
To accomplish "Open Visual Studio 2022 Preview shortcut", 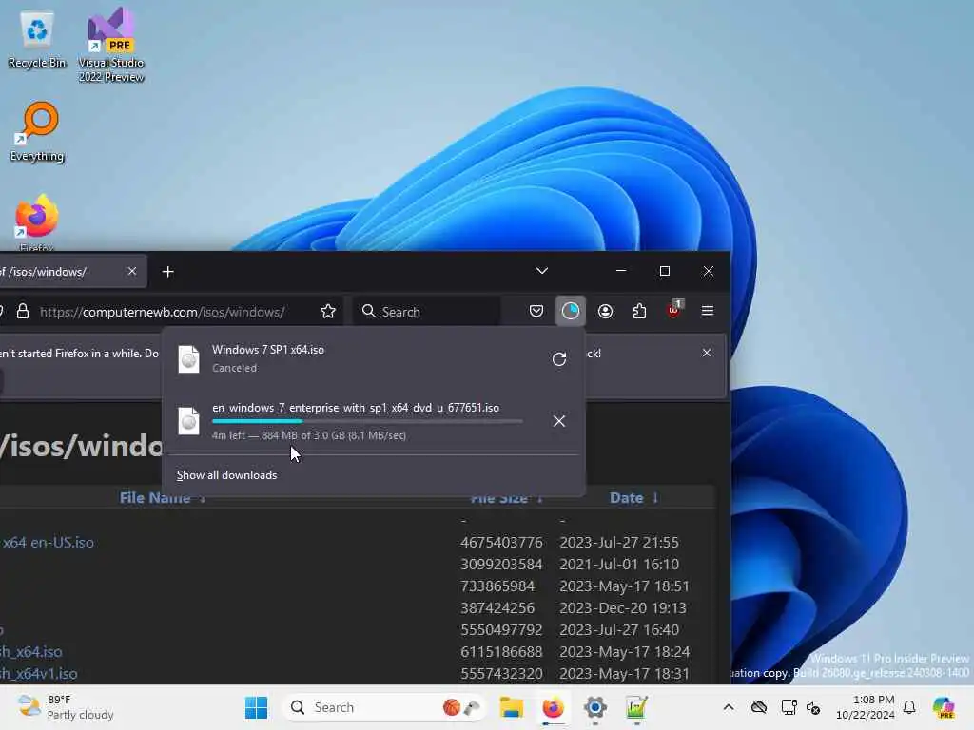I will click(x=111, y=45).
